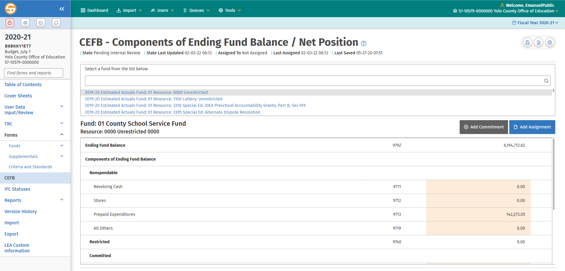Collapse the left sidebar with the chevrons
Viewport: 565px width, 271px height.
coord(62,9)
